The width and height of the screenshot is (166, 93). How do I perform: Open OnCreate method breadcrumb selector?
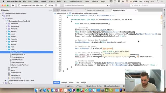tap(84, 13)
